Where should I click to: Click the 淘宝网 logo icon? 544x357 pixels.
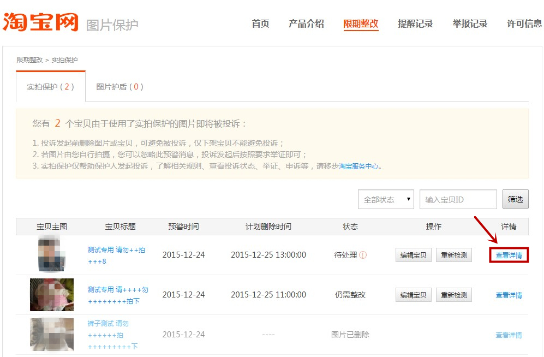tap(41, 22)
